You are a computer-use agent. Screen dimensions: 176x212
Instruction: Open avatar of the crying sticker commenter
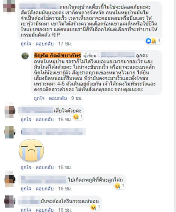(x=10, y=132)
